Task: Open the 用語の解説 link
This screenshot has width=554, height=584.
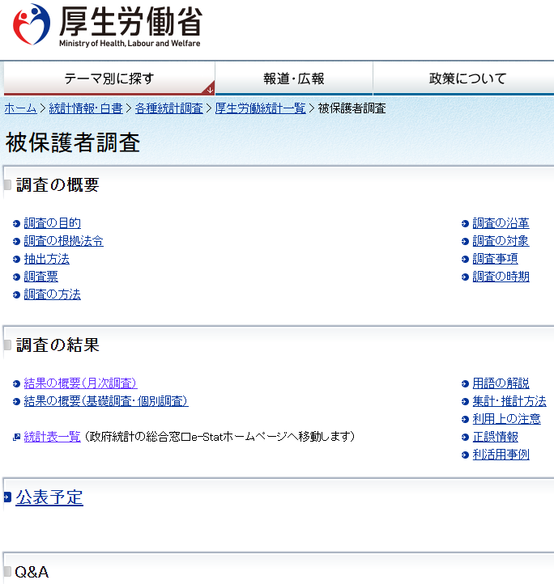Action: pyautogui.click(x=501, y=383)
